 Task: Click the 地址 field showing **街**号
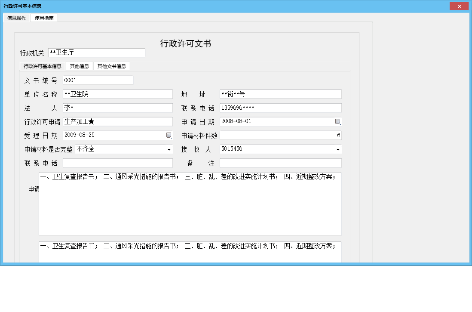[280, 94]
